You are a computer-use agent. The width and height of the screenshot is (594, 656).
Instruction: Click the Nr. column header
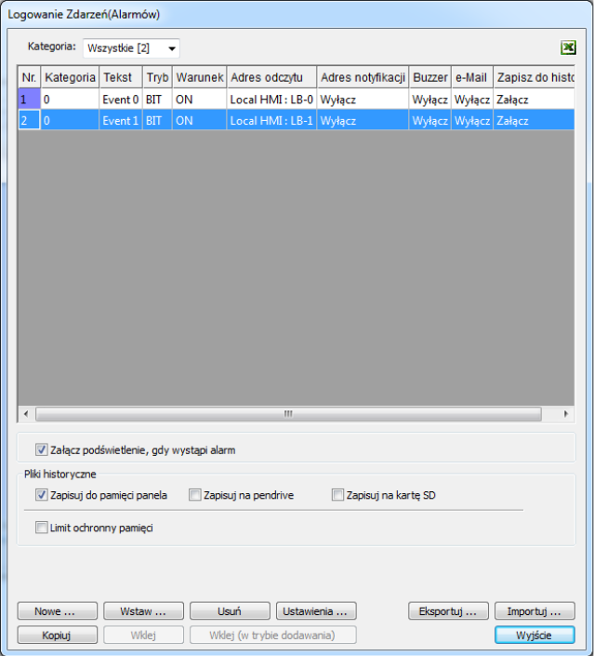[x=29, y=77]
